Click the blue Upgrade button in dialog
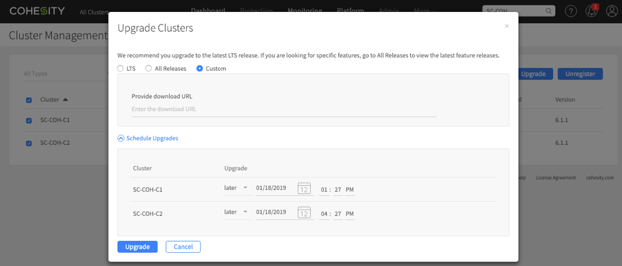Screen dimensions: 622x266 [137, 247]
